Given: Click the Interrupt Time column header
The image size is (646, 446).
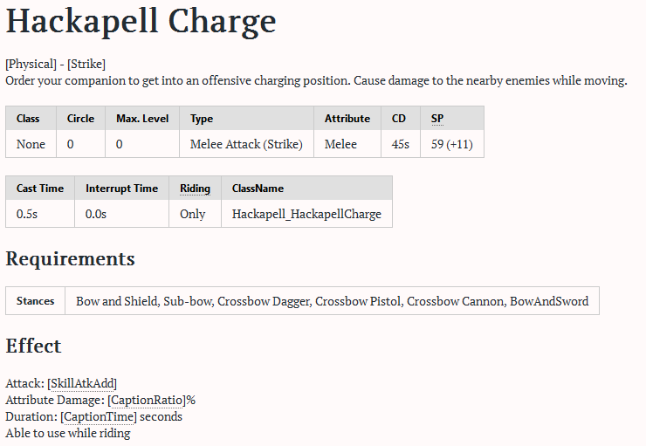Looking at the screenshot, I should point(122,189).
